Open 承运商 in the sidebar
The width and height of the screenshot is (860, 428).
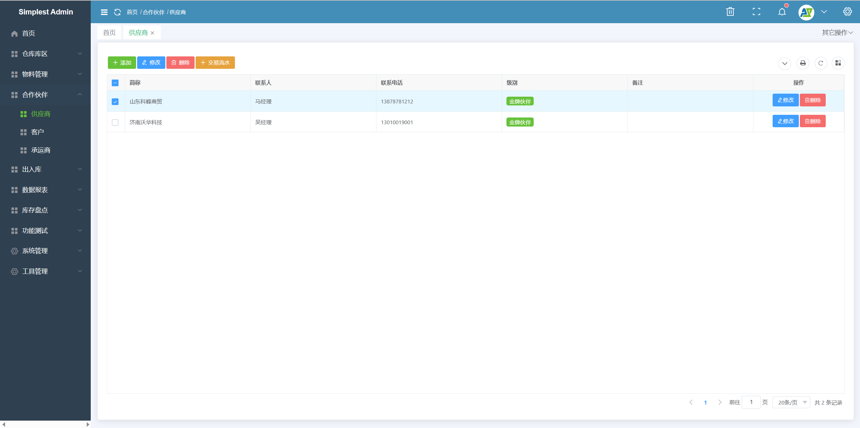(45, 150)
